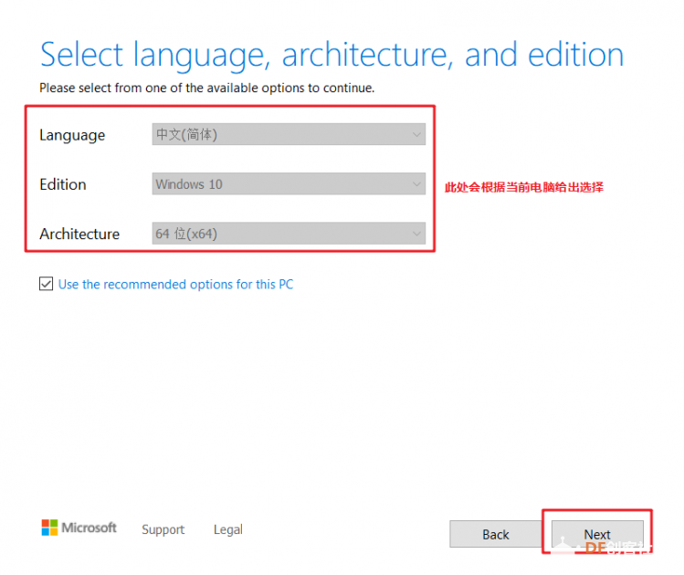The image size is (684, 575).
Task: Click the Architecture field label
Action: [x=79, y=234]
